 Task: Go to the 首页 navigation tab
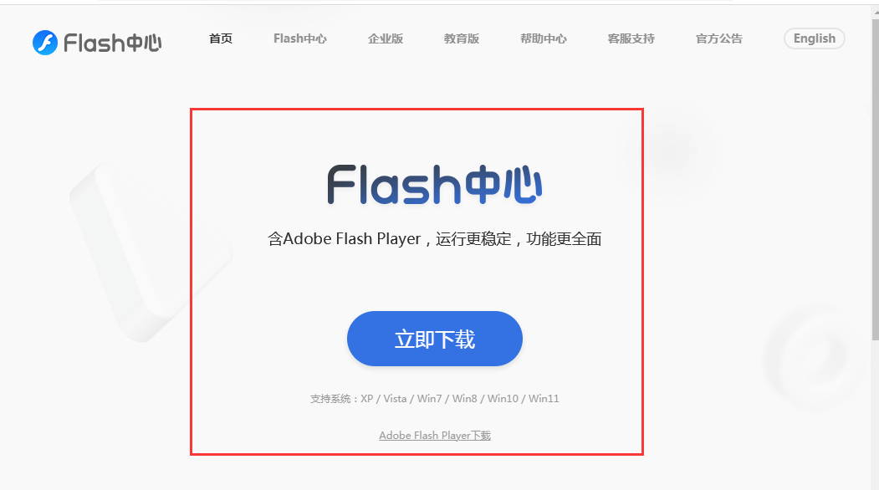[221, 38]
